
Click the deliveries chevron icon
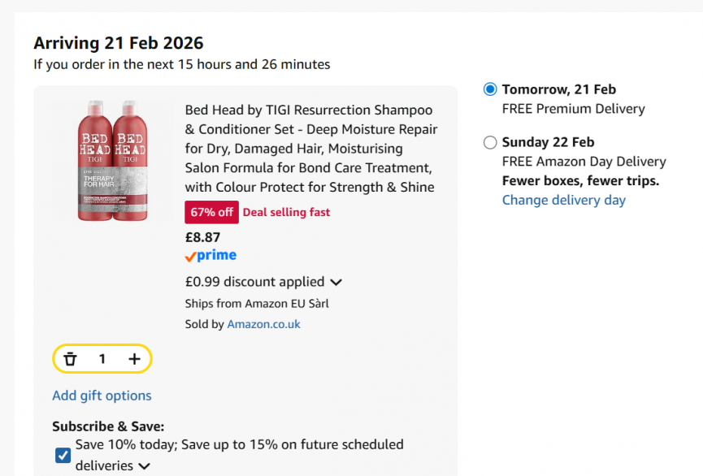[145, 466]
